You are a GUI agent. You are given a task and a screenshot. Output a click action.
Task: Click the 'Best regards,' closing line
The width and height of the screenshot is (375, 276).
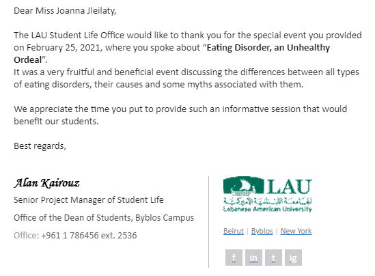coord(40,146)
